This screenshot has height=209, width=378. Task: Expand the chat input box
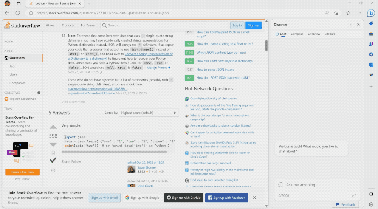354,195
